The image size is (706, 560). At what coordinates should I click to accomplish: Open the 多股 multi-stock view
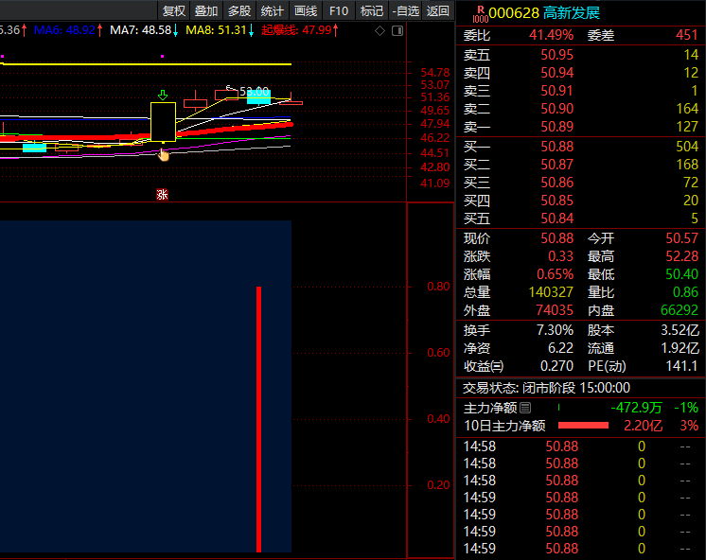click(238, 11)
